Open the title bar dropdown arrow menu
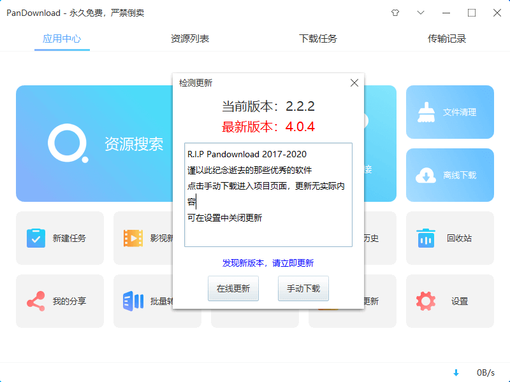Viewport: 510px width, 382px height. pos(421,13)
